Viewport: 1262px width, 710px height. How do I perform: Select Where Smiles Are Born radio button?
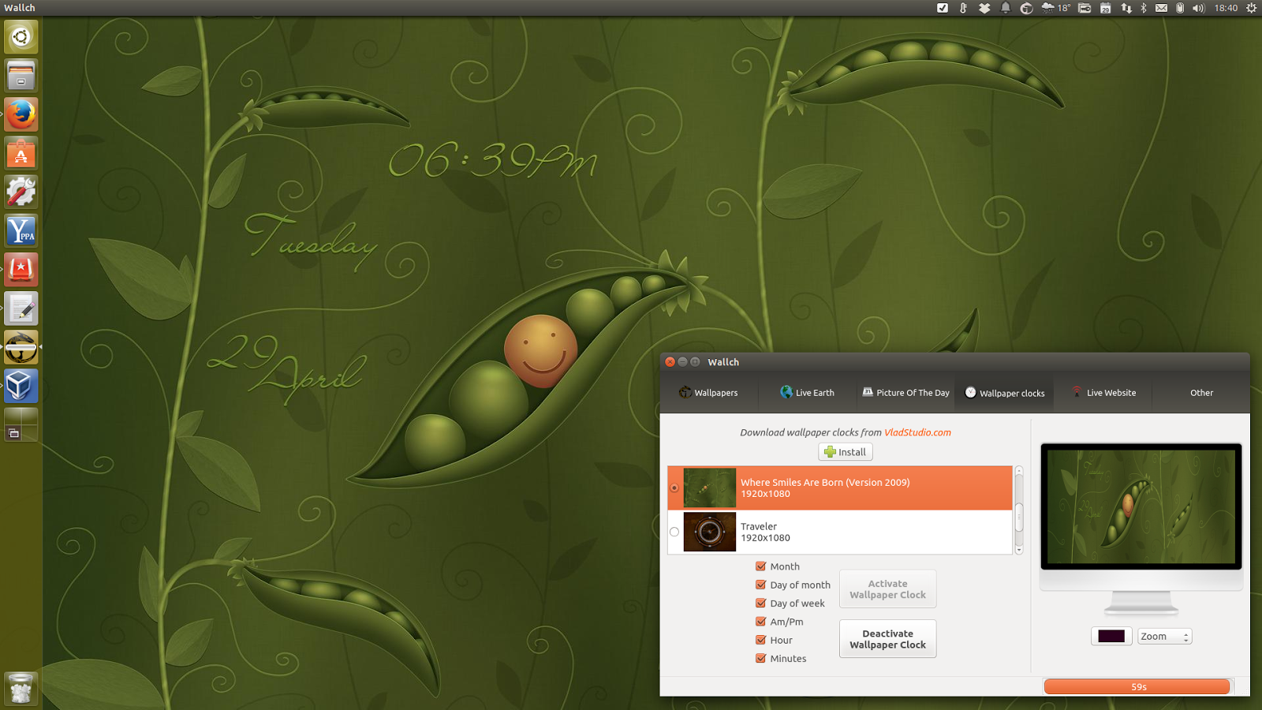(x=674, y=488)
